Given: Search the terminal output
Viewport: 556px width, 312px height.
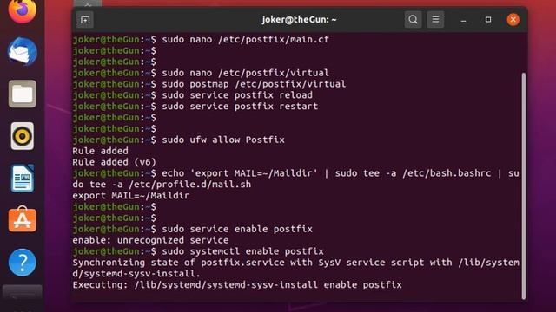Looking at the screenshot, I should (x=413, y=19).
